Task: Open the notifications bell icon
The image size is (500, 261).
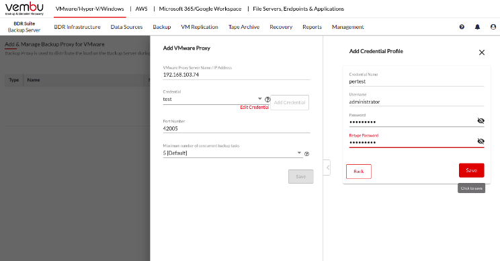Action: (477, 27)
